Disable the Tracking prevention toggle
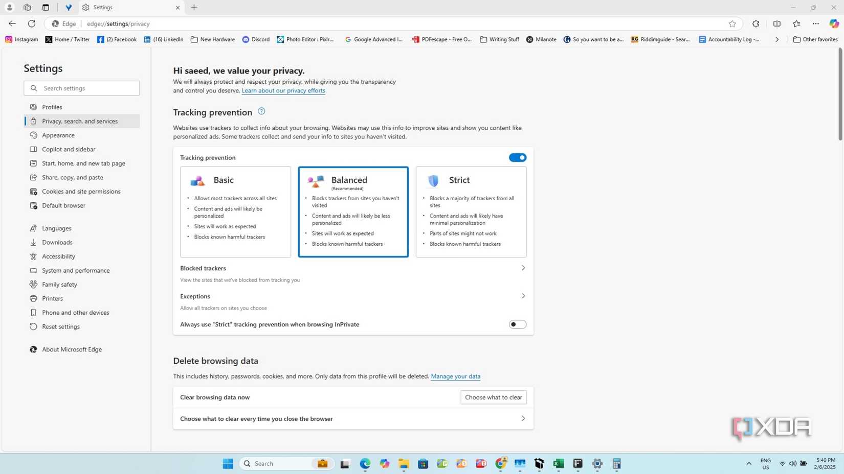844x474 pixels. coord(517,157)
